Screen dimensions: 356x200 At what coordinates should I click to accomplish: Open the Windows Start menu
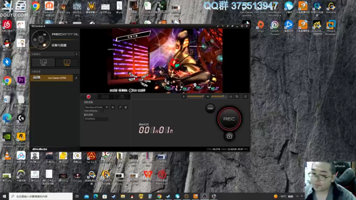pos(4,196)
